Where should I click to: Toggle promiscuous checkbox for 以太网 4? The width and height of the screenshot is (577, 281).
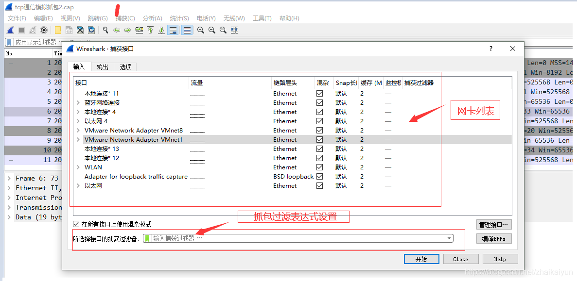[319, 121]
